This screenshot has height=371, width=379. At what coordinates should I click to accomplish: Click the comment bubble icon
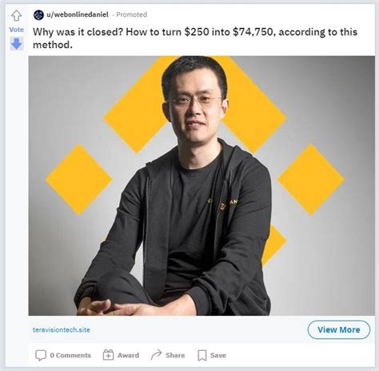(x=41, y=355)
